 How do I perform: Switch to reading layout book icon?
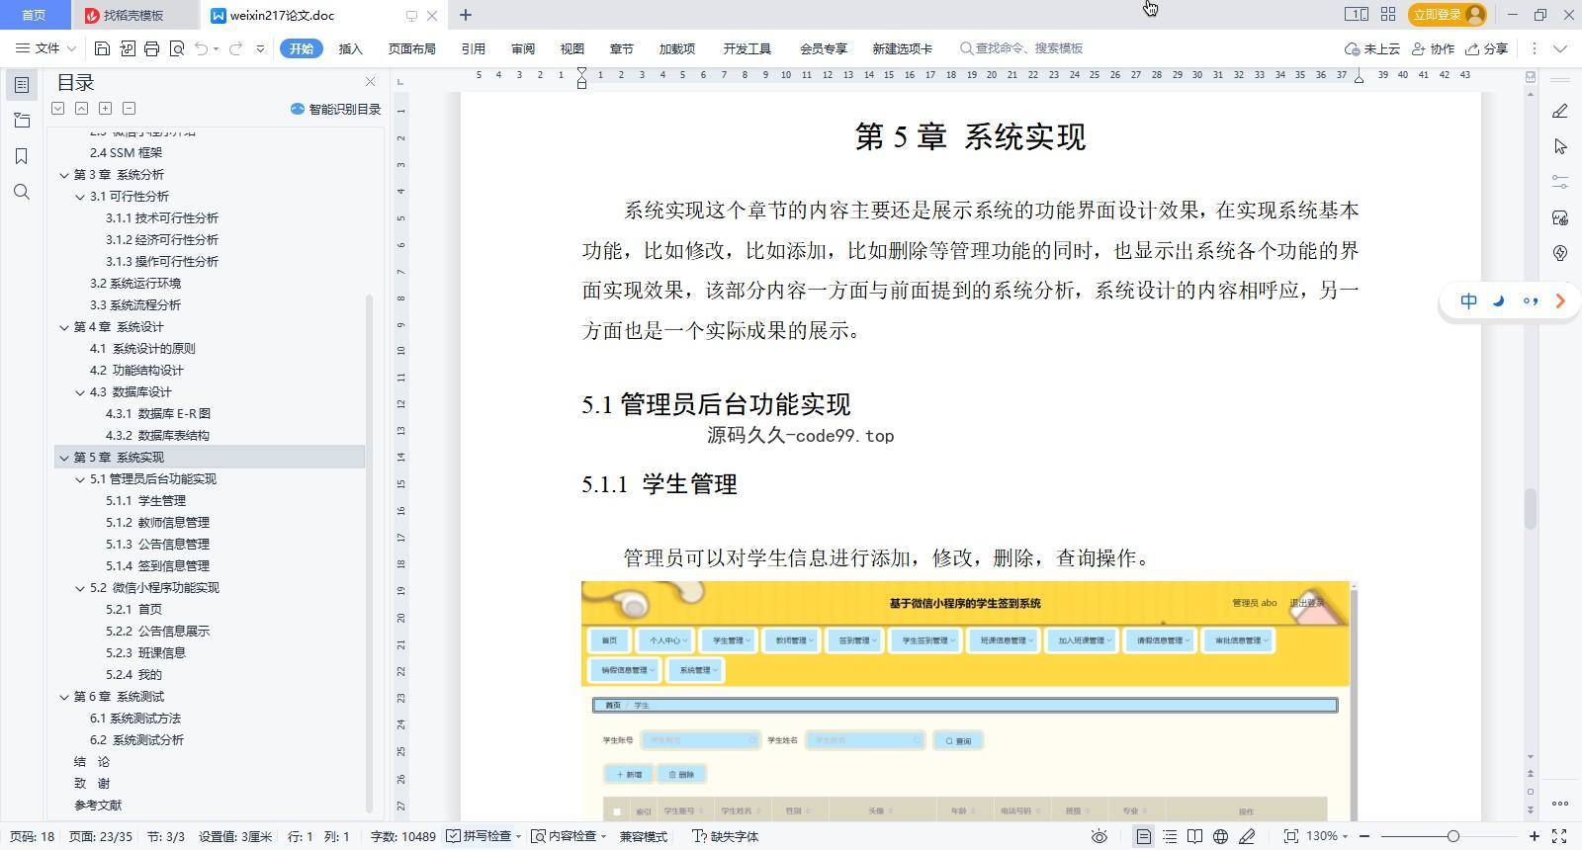pyautogui.click(x=1194, y=836)
